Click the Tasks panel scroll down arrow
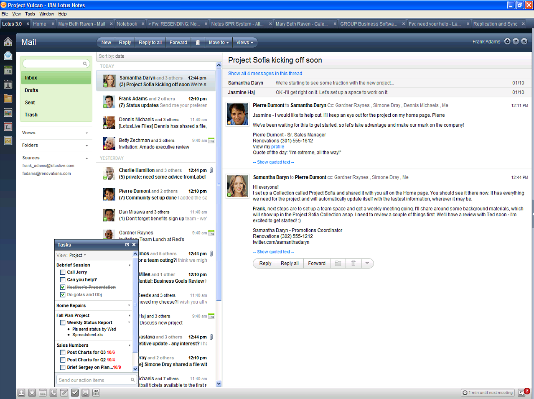The height and width of the screenshot is (399, 534). (135, 369)
